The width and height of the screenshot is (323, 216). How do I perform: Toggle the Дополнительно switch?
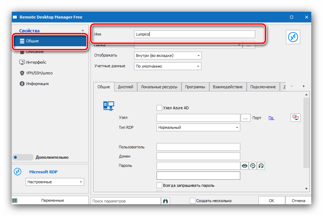pos(23,157)
